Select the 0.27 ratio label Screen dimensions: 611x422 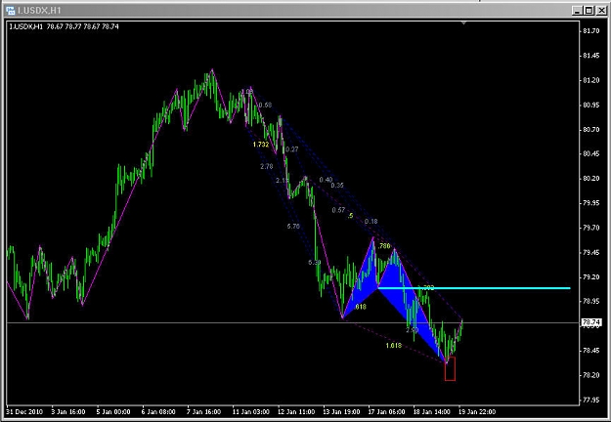click(292, 149)
